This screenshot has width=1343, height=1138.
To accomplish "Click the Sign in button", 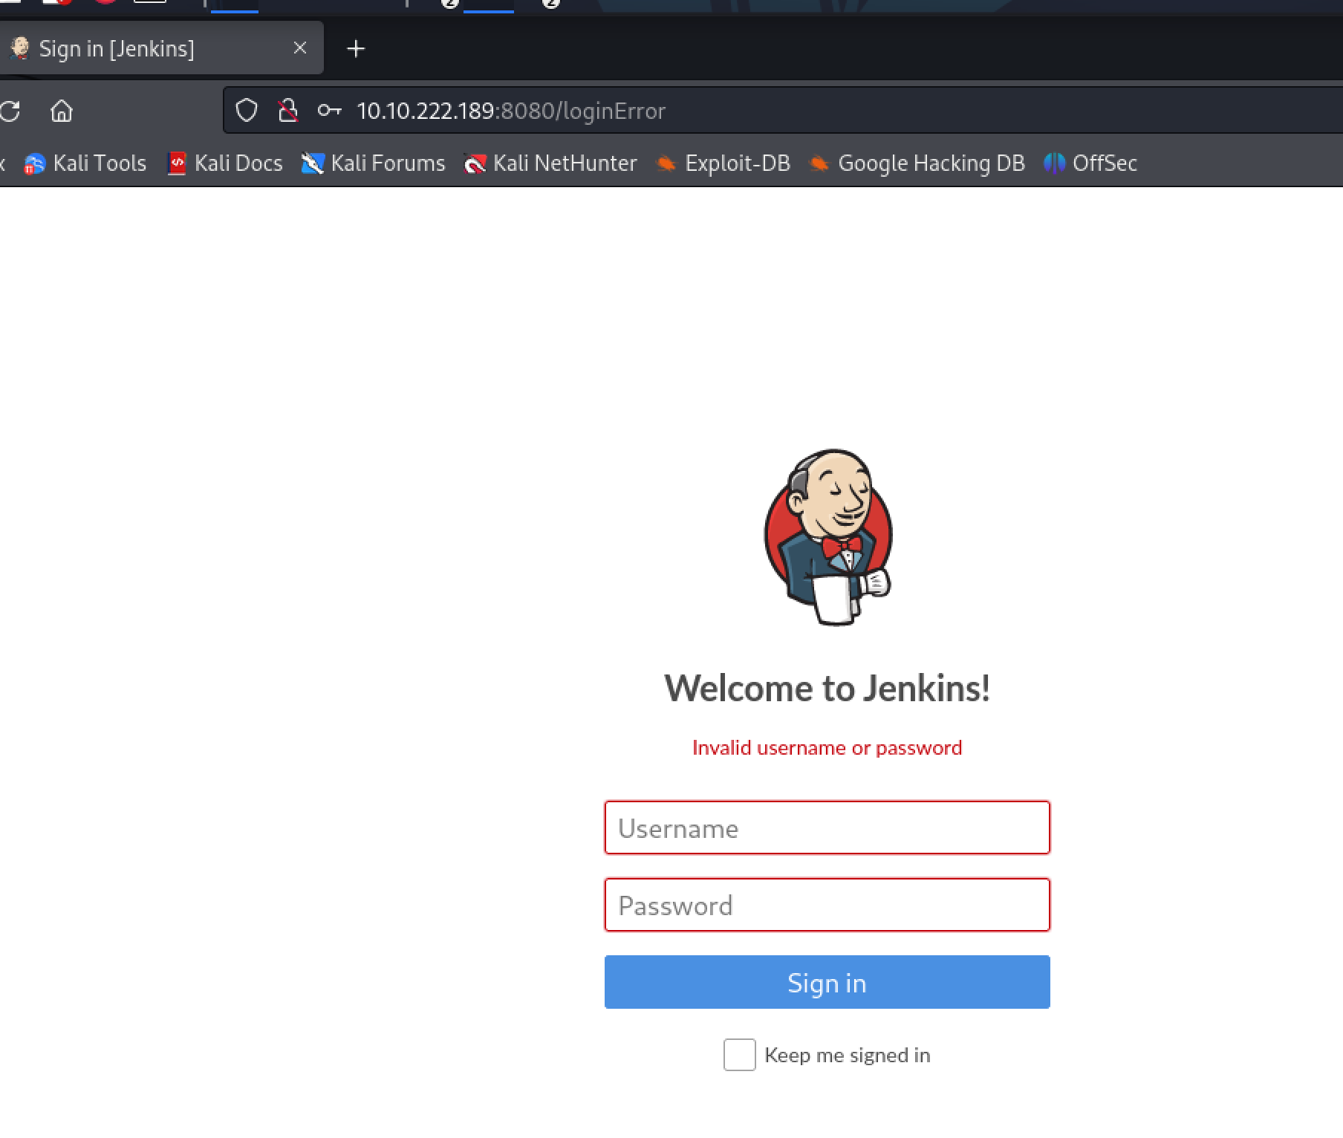I will tap(827, 982).
